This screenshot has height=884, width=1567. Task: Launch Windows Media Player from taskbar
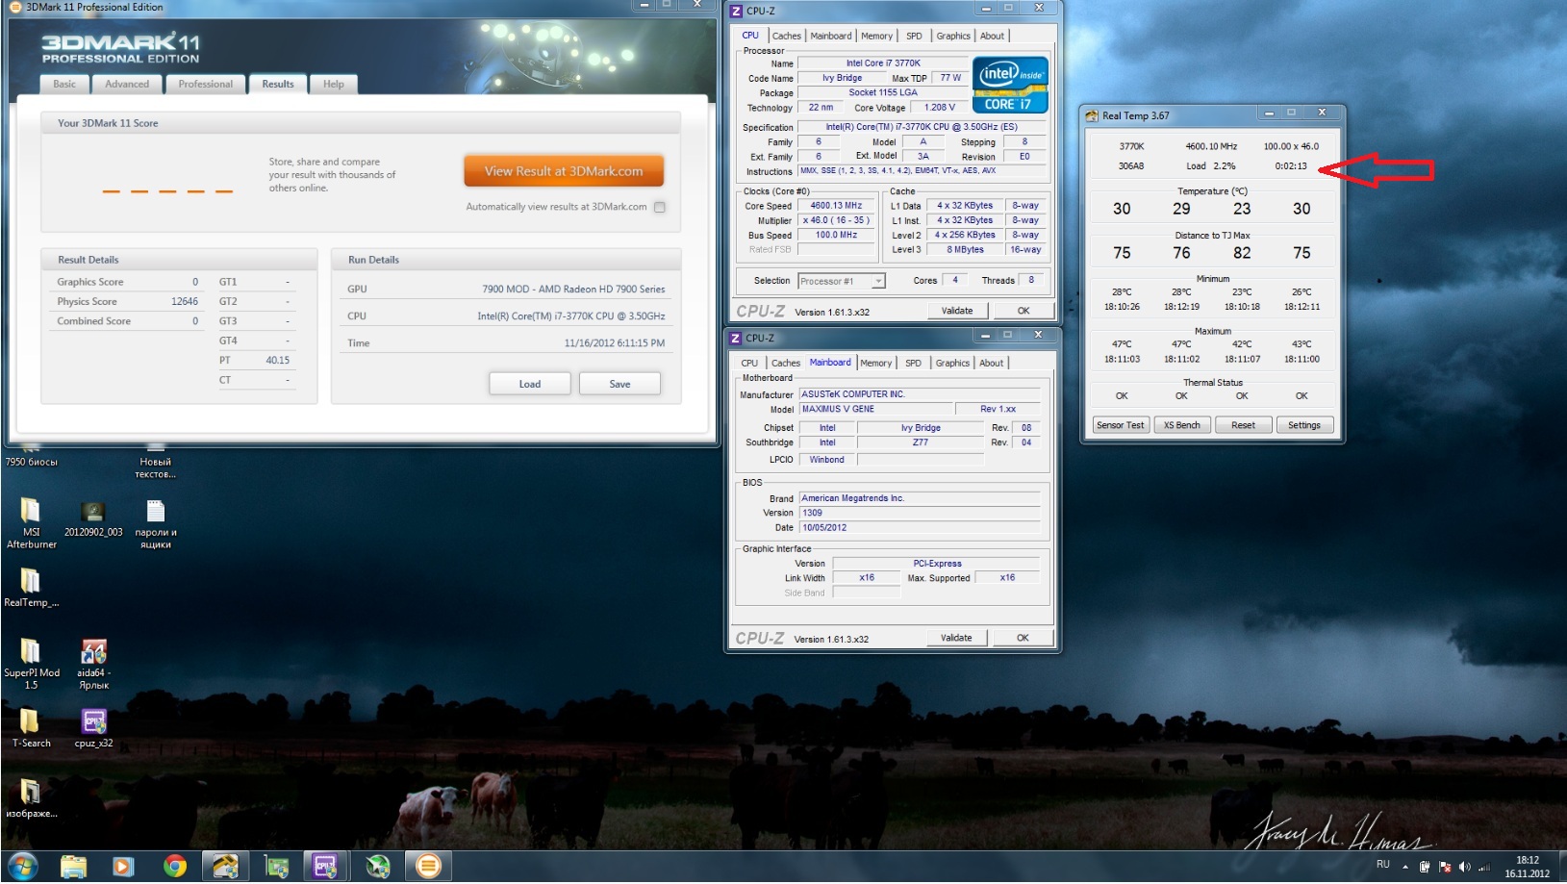pyautogui.click(x=123, y=867)
